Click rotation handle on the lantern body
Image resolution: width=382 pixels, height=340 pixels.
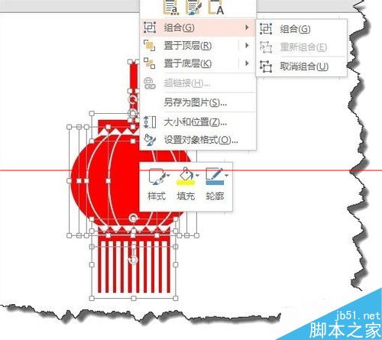133,219
